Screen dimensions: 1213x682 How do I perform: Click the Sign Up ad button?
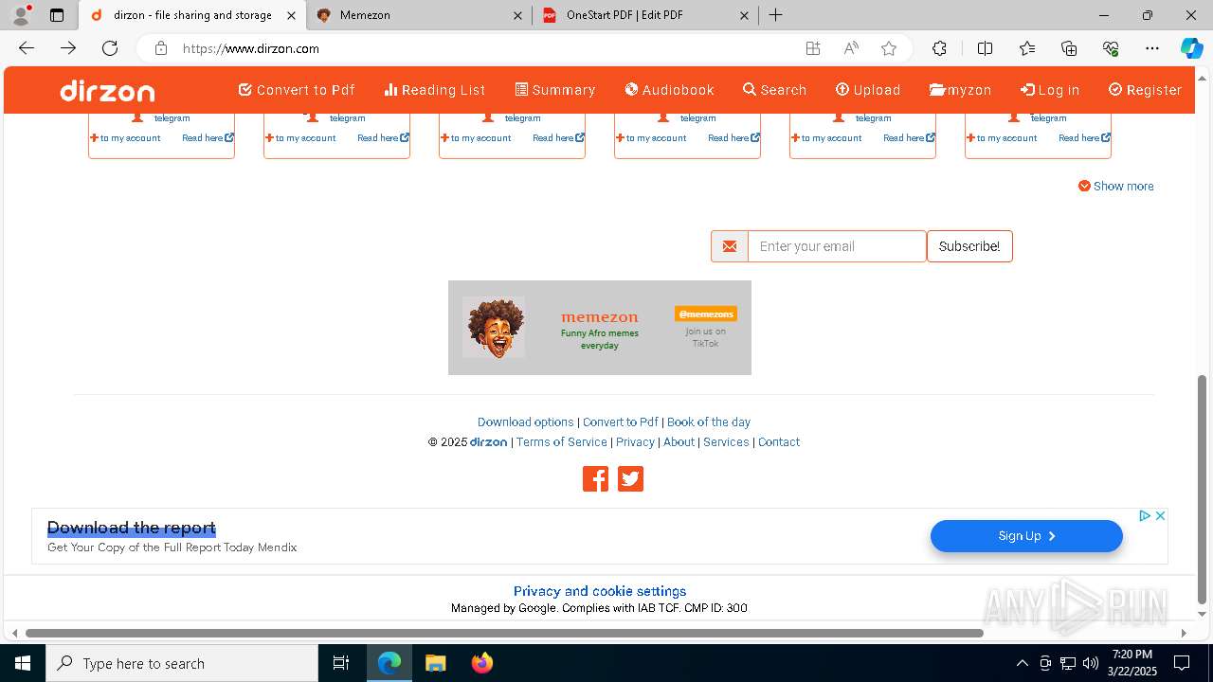1026,536
